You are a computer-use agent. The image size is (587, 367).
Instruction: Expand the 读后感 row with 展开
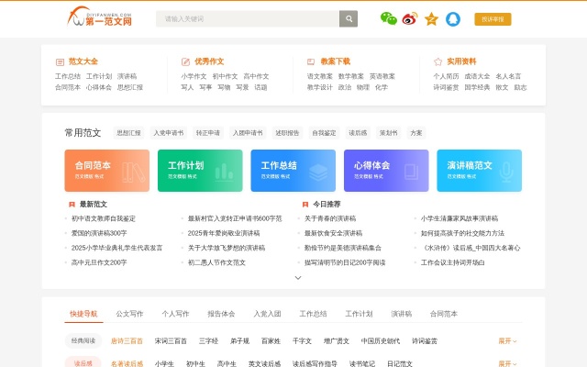(x=507, y=363)
